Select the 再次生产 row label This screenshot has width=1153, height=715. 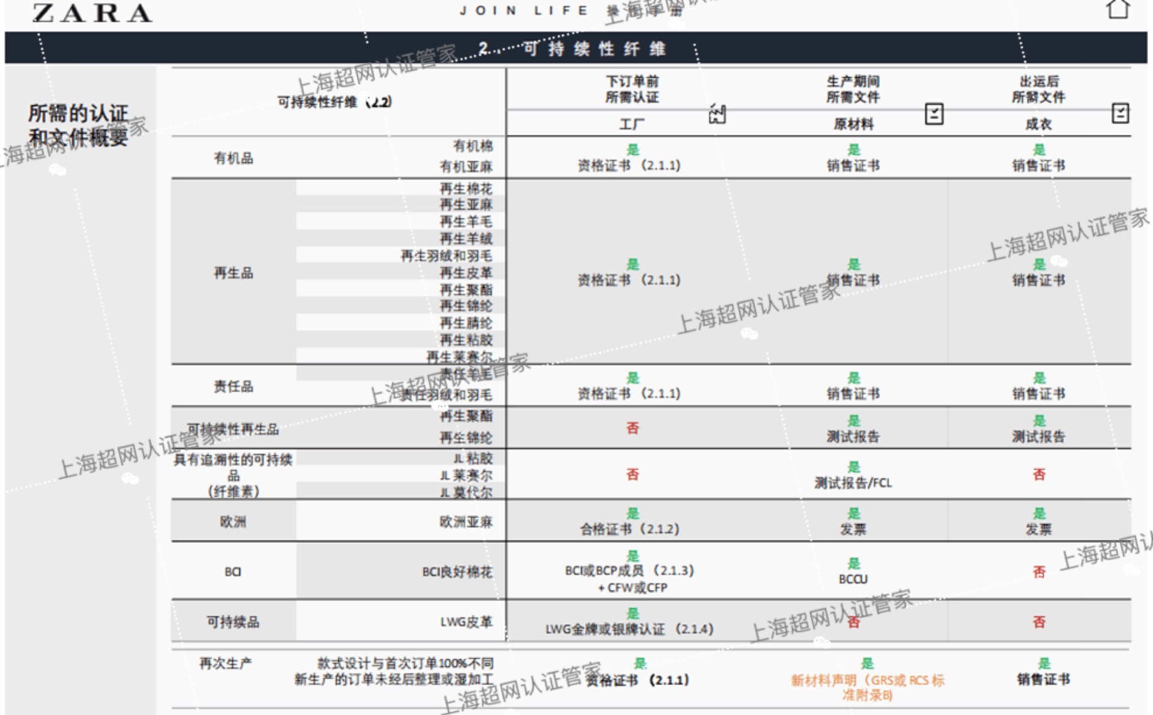coord(226,663)
